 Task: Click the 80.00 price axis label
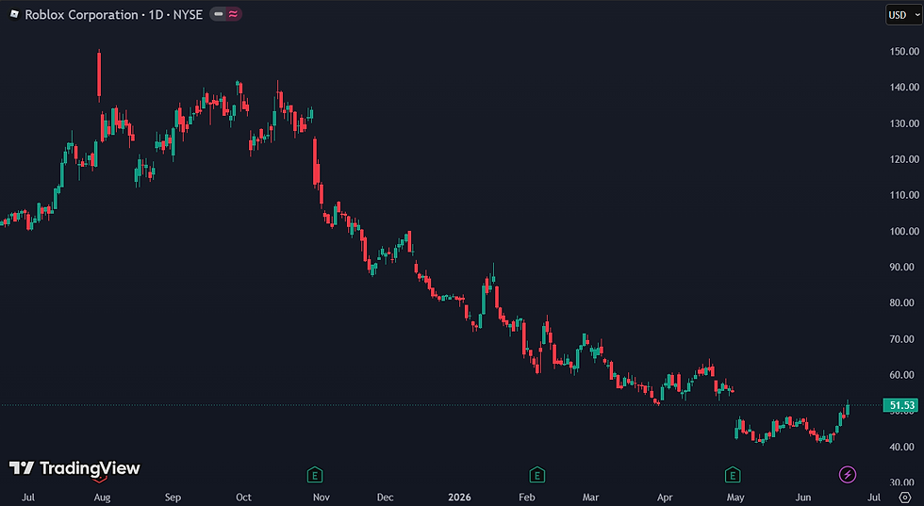[x=904, y=302]
